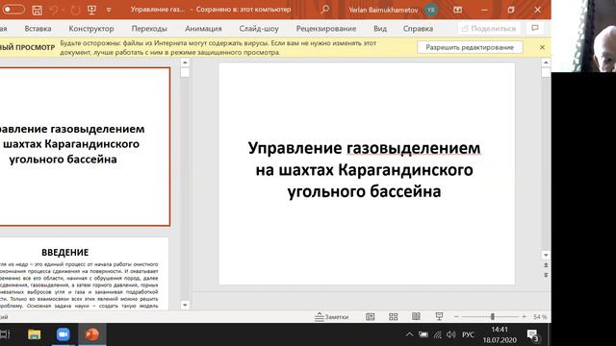Start slideshow from quick access toolbar
Viewport: 616px width, 346px height.
(91, 11)
